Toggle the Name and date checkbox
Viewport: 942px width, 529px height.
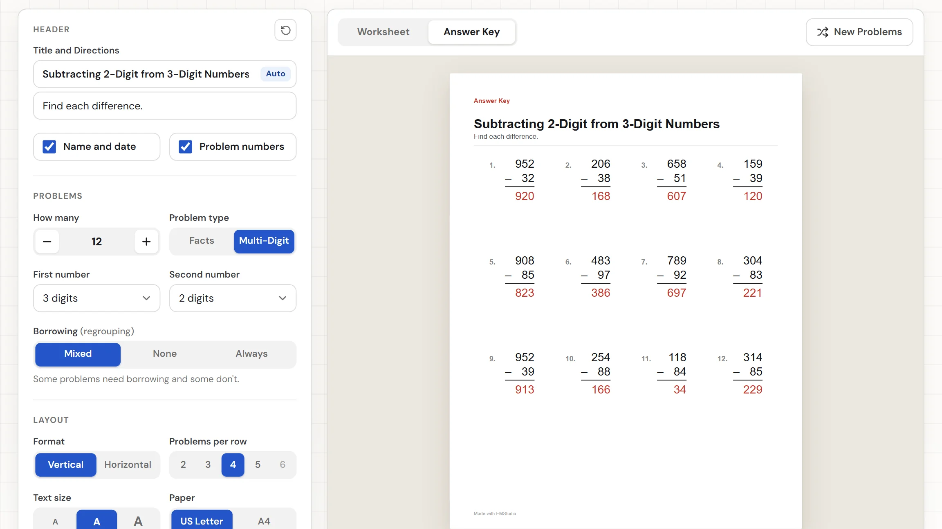pyautogui.click(x=49, y=147)
